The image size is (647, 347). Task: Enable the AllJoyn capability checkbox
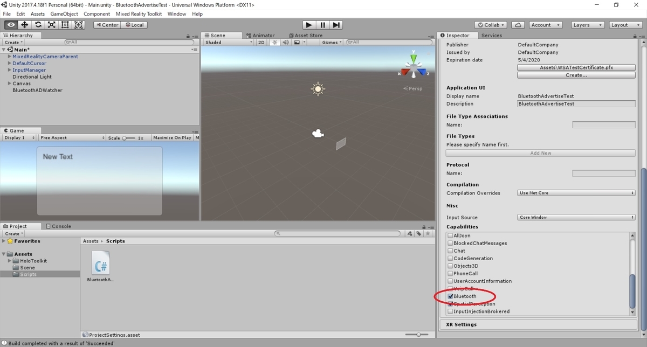451,235
